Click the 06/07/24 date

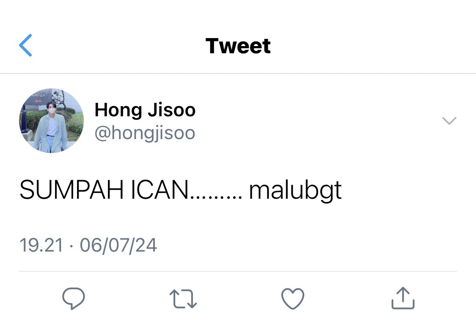(x=118, y=245)
